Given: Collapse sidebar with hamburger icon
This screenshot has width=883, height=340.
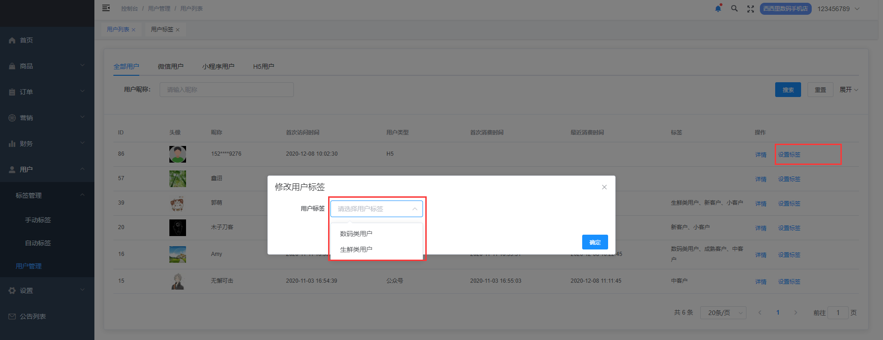Looking at the screenshot, I should pyautogui.click(x=106, y=8).
